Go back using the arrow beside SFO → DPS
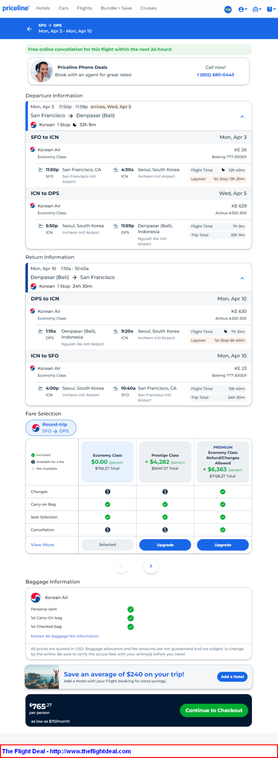The height and width of the screenshot is (758, 278). (x=29, y=29)
